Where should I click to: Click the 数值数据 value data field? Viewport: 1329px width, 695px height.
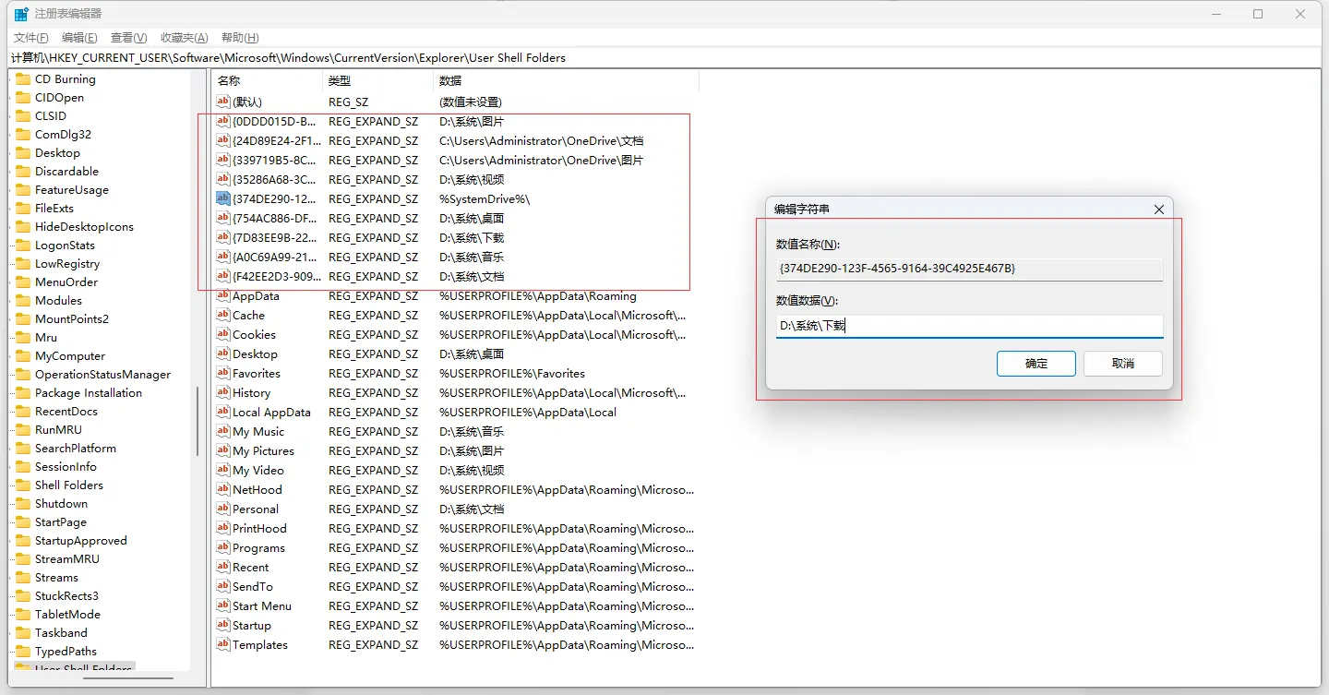coord(969,326)
